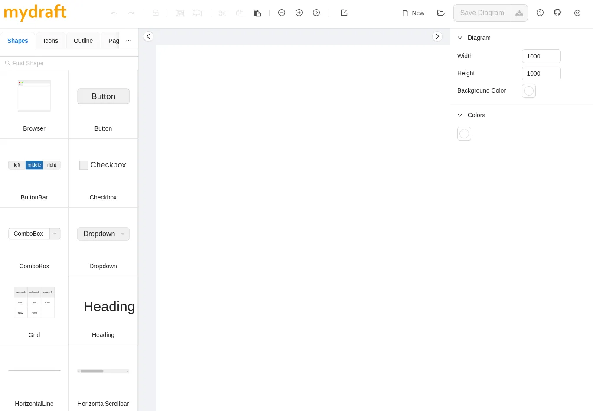Switch to the Outline tab
Viewport: 593px width, 411px height.
pos(83,41)
